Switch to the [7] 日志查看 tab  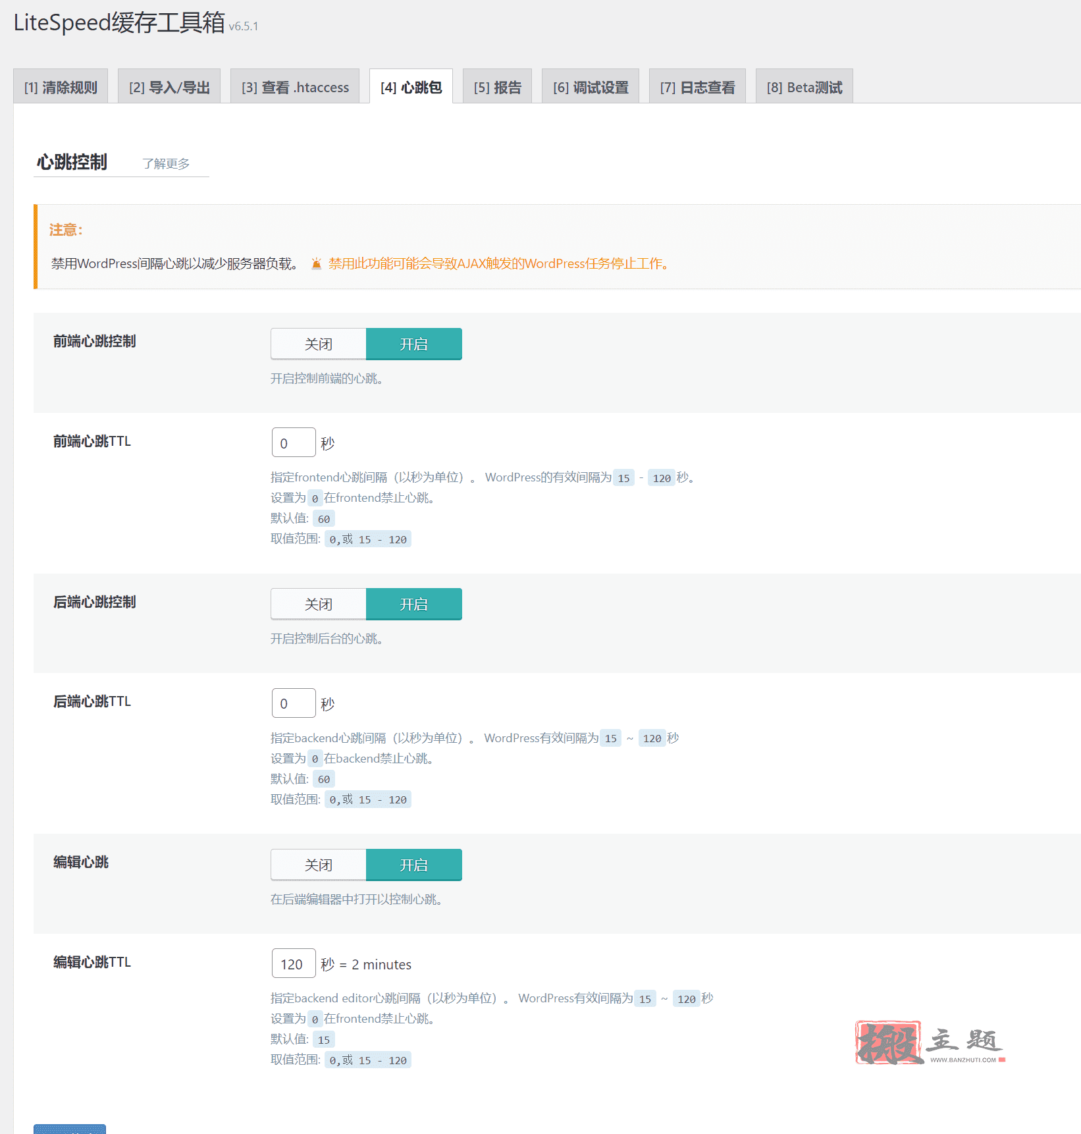[697, 87]
